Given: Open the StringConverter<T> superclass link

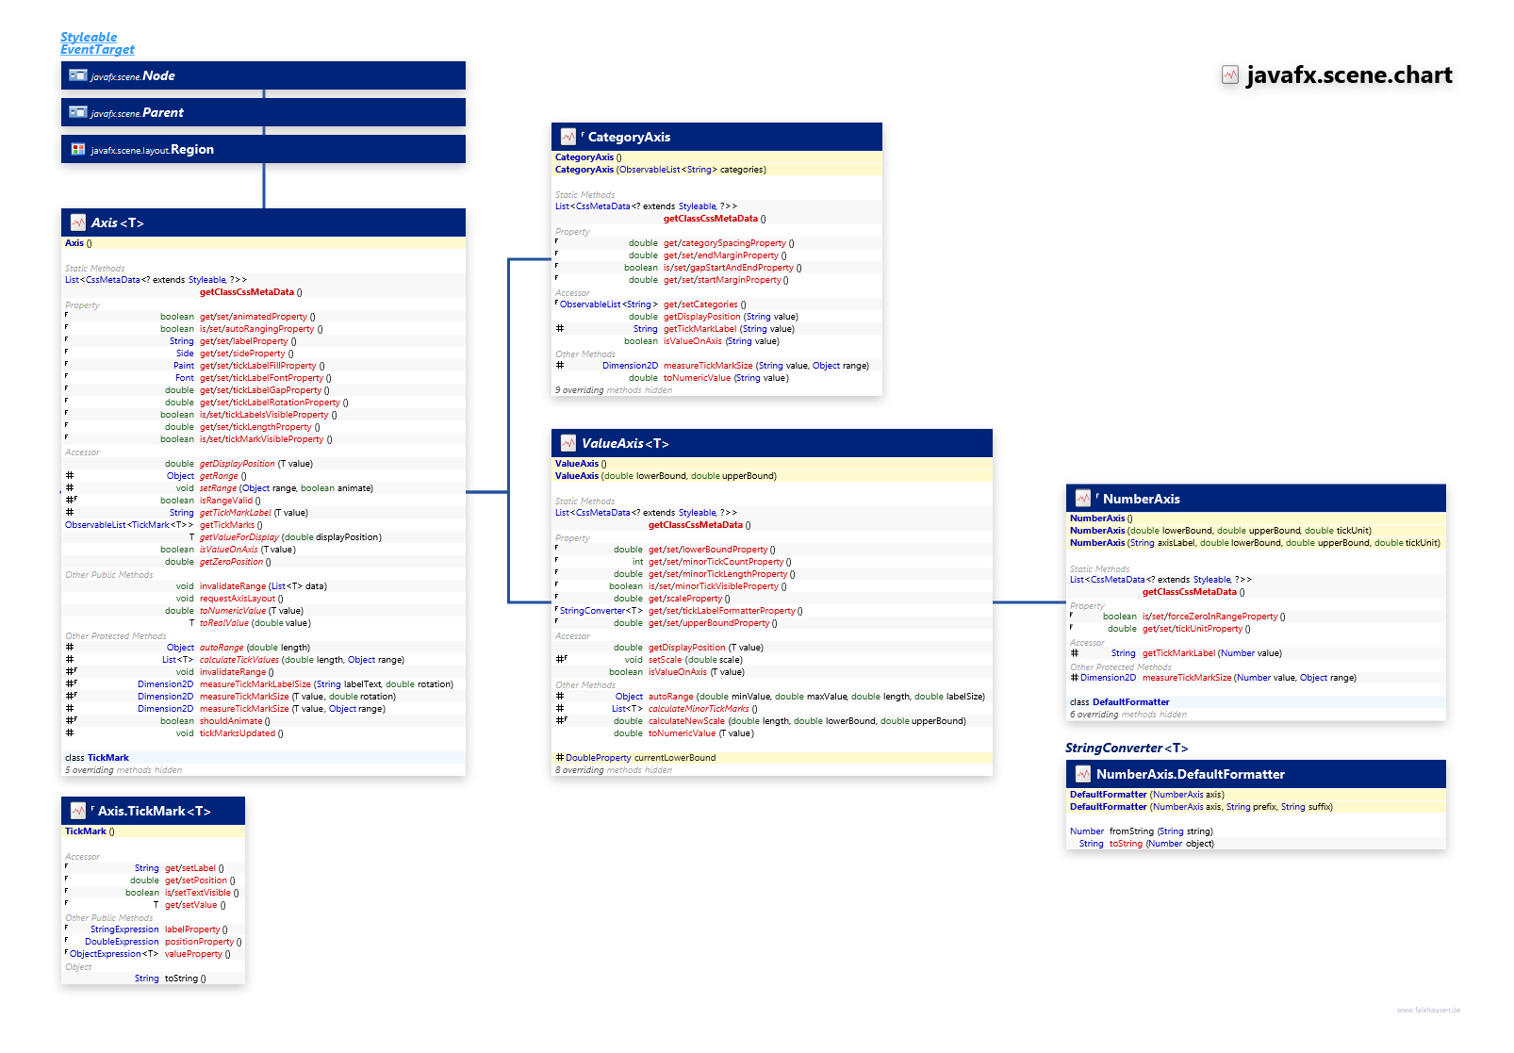Looking at the screenshot, I should (1126, 748).
